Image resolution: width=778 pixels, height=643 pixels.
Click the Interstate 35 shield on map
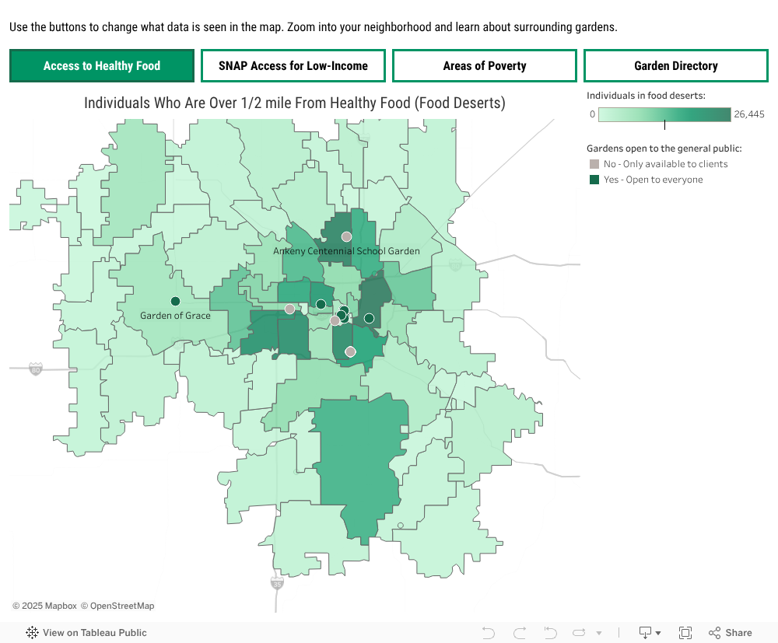[278, 583]
